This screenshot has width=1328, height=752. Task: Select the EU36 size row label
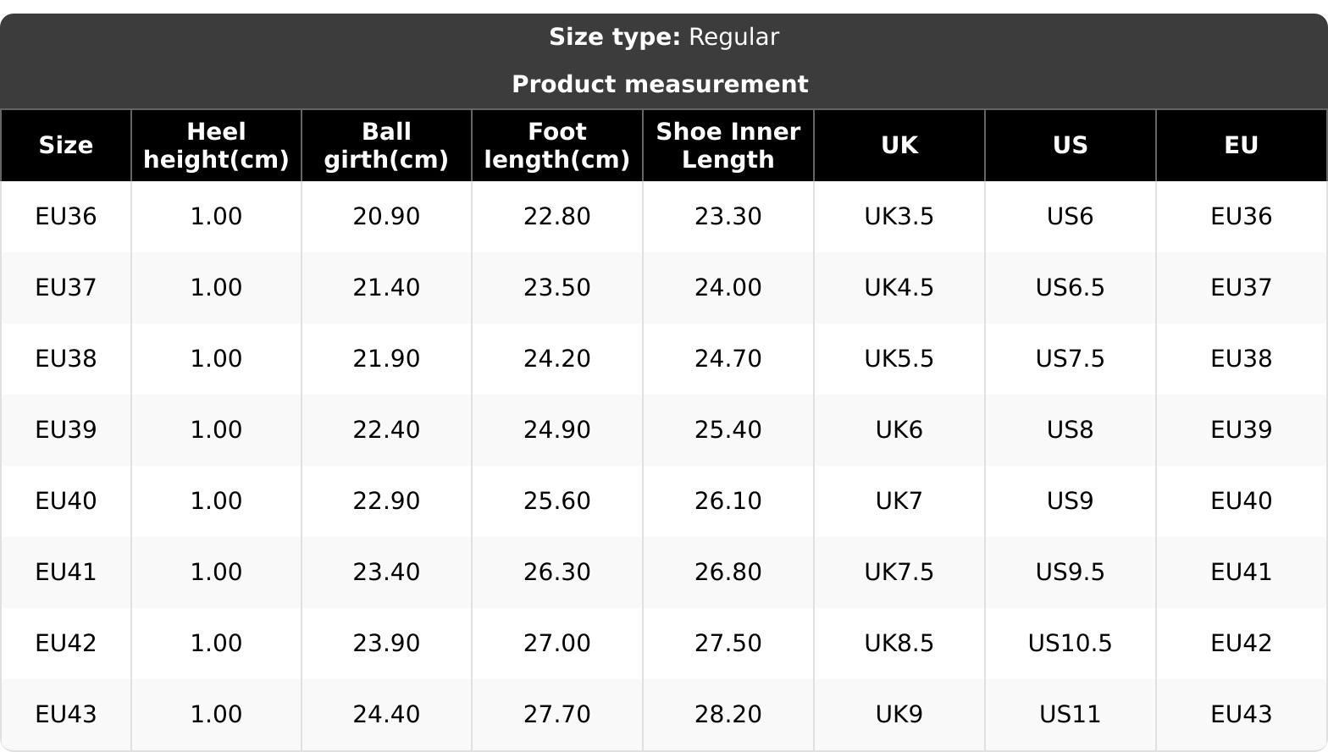tap(65, 217)
